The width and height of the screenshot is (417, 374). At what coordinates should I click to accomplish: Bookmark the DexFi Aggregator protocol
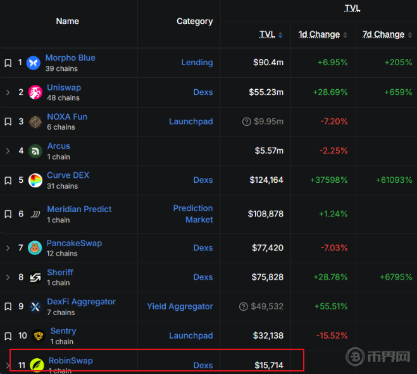(8, 306)
